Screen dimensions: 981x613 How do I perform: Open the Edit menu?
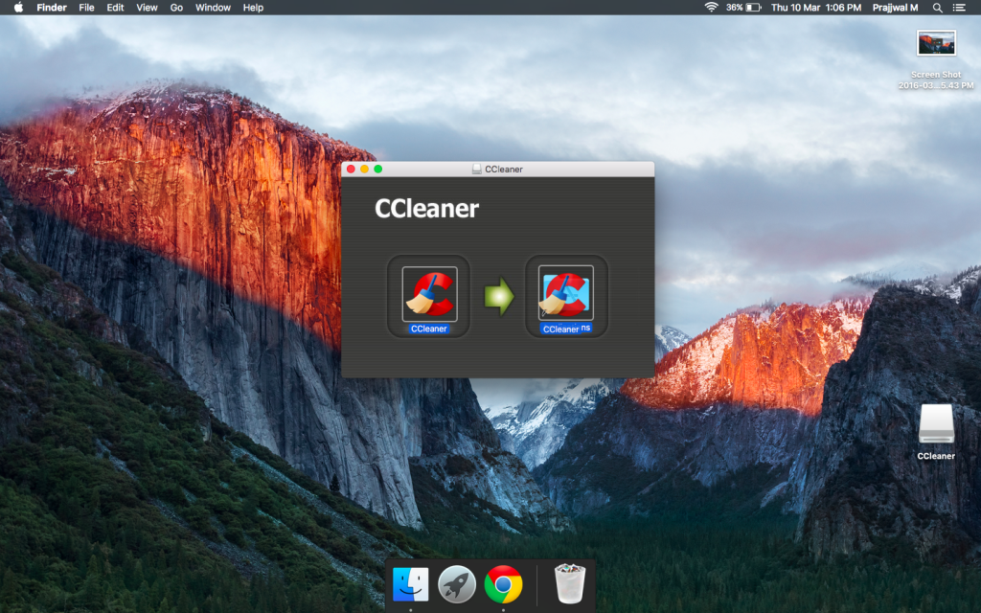115,8
